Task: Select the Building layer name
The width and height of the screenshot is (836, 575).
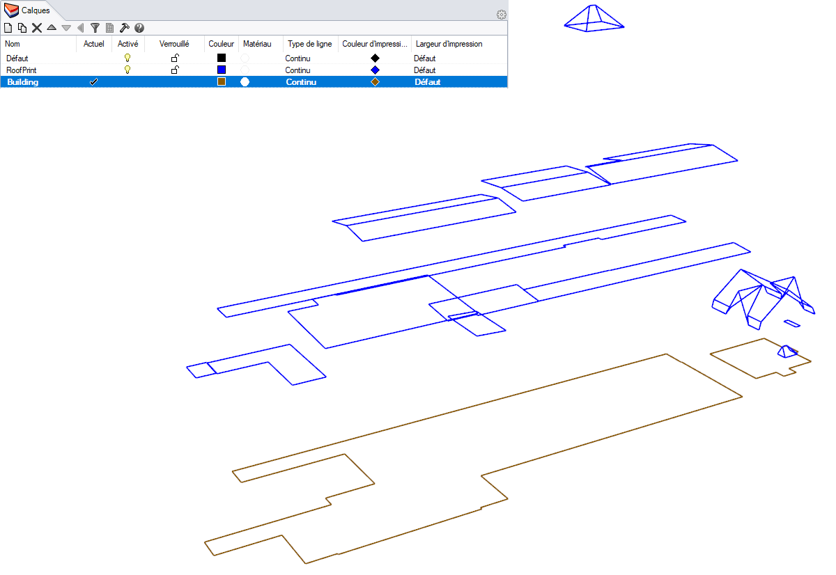Action: click(23, 82)
